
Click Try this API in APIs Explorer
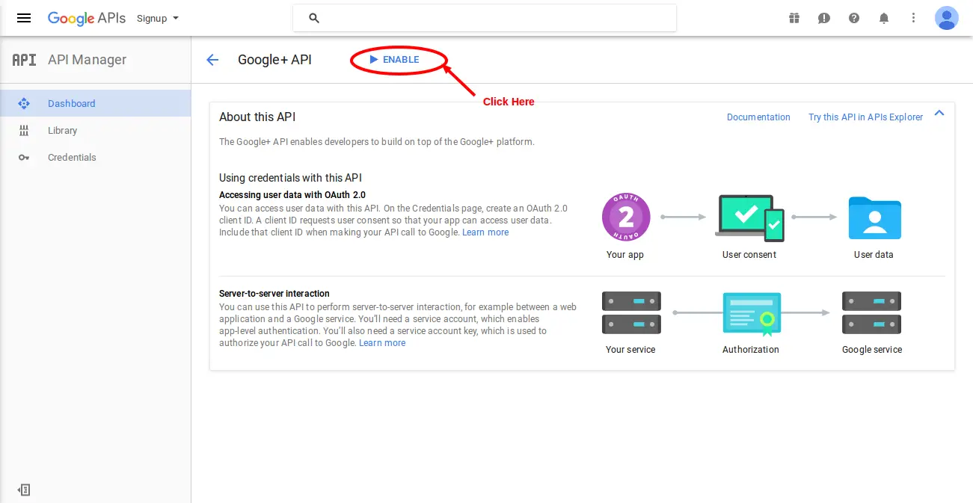click(x=865, y=117)
